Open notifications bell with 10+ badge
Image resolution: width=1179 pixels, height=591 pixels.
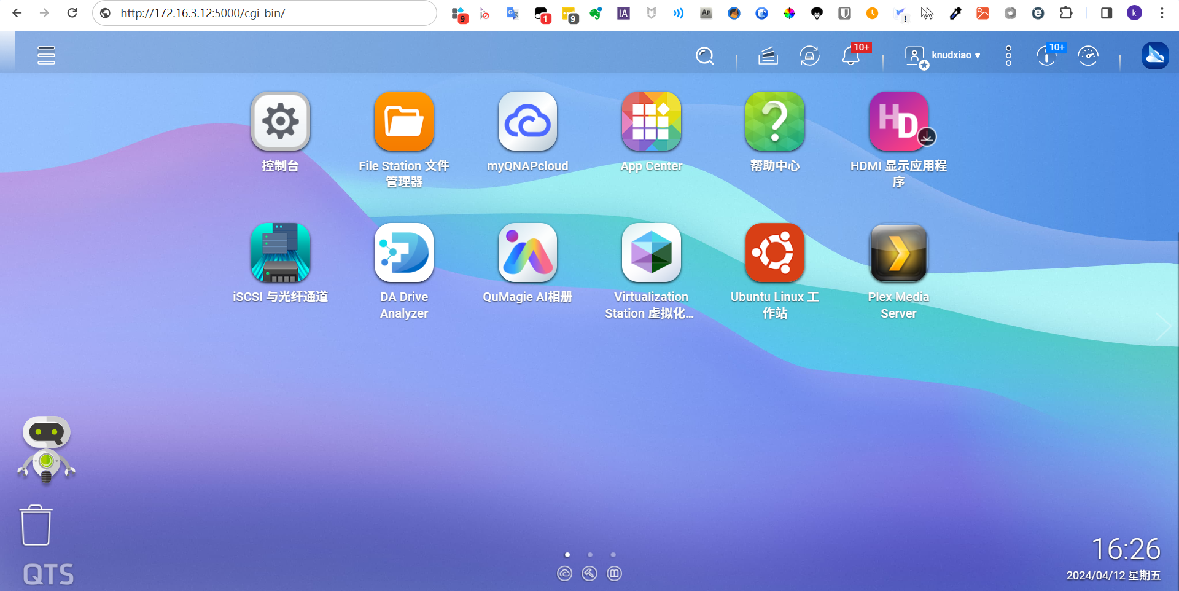point(850,56)
